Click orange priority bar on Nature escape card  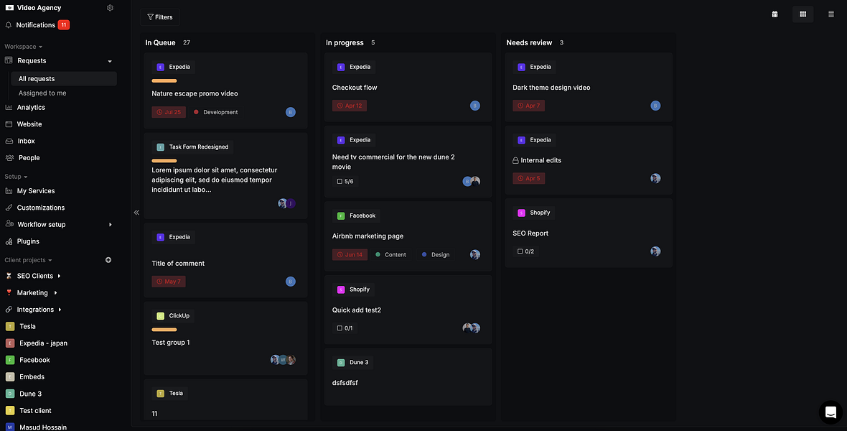click(x=164, y=81)
